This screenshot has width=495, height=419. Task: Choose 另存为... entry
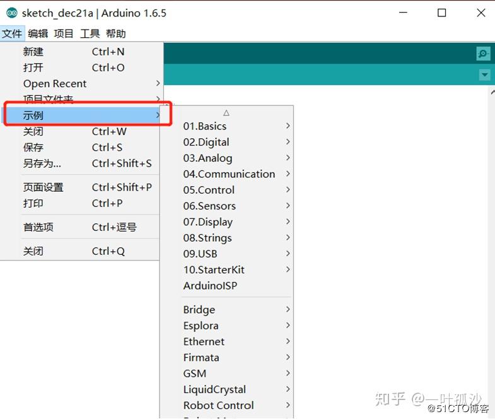click(x=81, y=163)
